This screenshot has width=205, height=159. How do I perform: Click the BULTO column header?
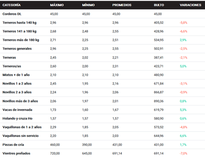(159, 5)
